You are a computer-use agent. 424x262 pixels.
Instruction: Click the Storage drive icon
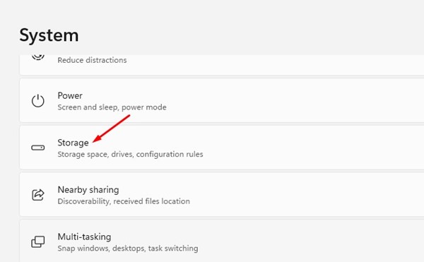(38, 148)
